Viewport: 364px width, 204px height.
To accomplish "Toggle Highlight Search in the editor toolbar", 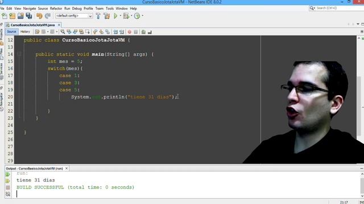I will (81, 32).
